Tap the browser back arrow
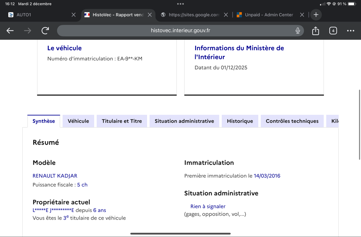 pos(10,31)
